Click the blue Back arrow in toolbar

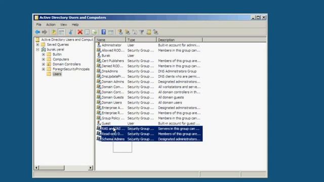37,32
